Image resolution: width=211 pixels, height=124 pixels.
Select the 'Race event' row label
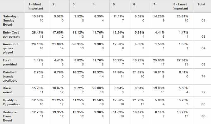tap(7, 90)
